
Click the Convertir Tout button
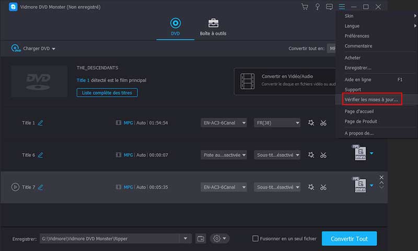[x=349, y=238]
